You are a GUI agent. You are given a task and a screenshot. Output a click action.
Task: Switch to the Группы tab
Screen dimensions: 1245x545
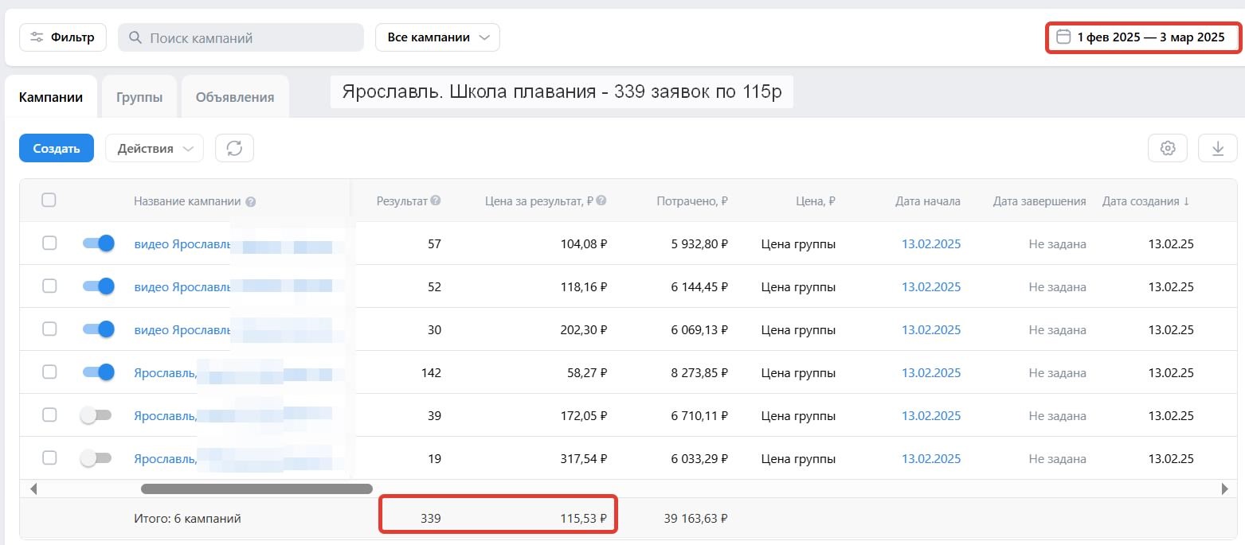(139, 97)
